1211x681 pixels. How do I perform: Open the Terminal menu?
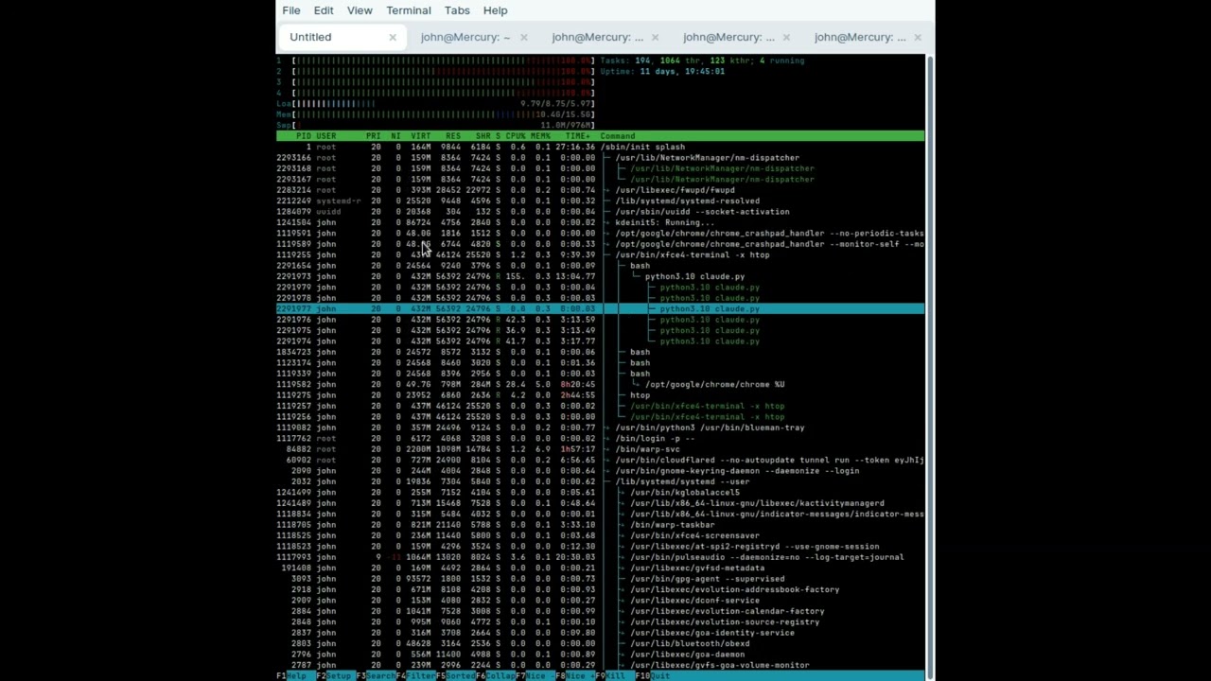pyautogui.click(x=409, y=10)
